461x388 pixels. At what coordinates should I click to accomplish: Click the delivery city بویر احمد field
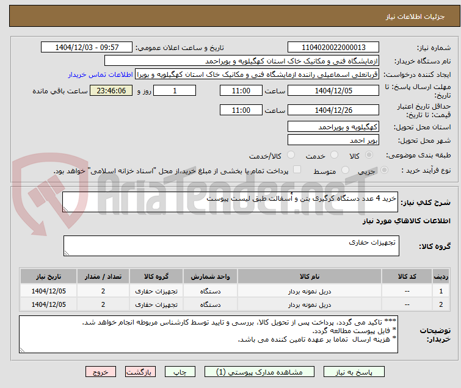click(x=333, y=140)
